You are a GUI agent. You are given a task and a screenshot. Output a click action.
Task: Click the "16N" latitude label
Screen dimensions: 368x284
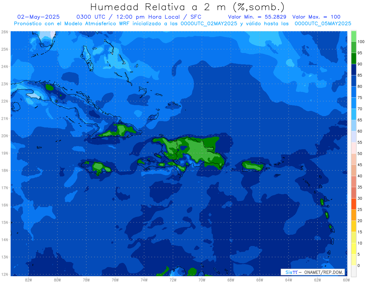5,205
